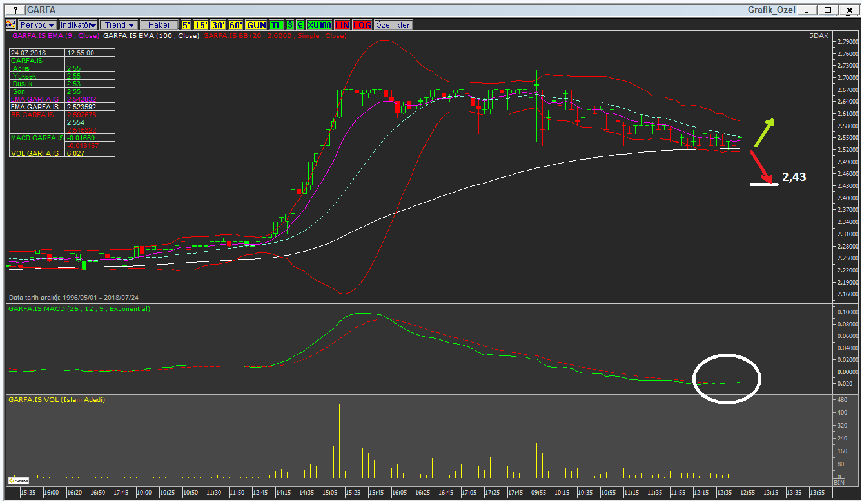Click the GARFA window title text
862x501 pixels.
point(41,10)
